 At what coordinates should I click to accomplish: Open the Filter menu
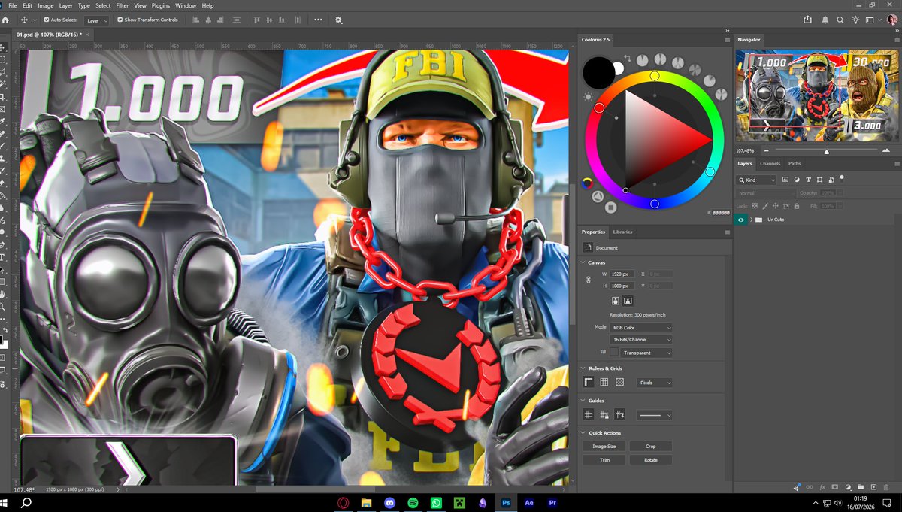click(x=123, y=5)
